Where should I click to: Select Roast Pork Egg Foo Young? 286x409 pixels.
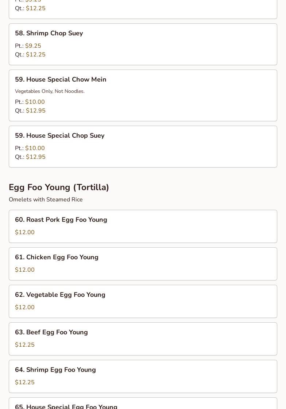[61, 220]
